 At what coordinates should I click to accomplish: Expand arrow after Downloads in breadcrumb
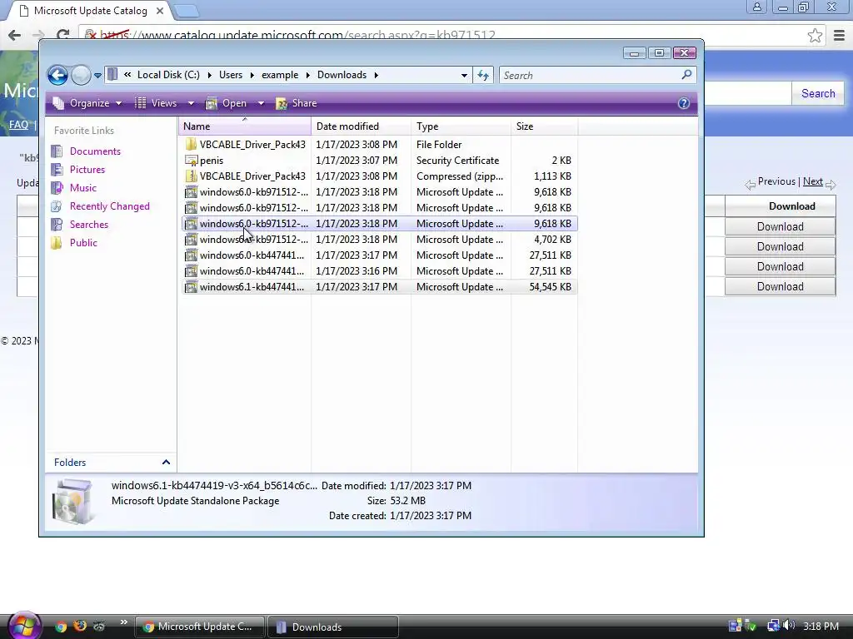point(376,75)
